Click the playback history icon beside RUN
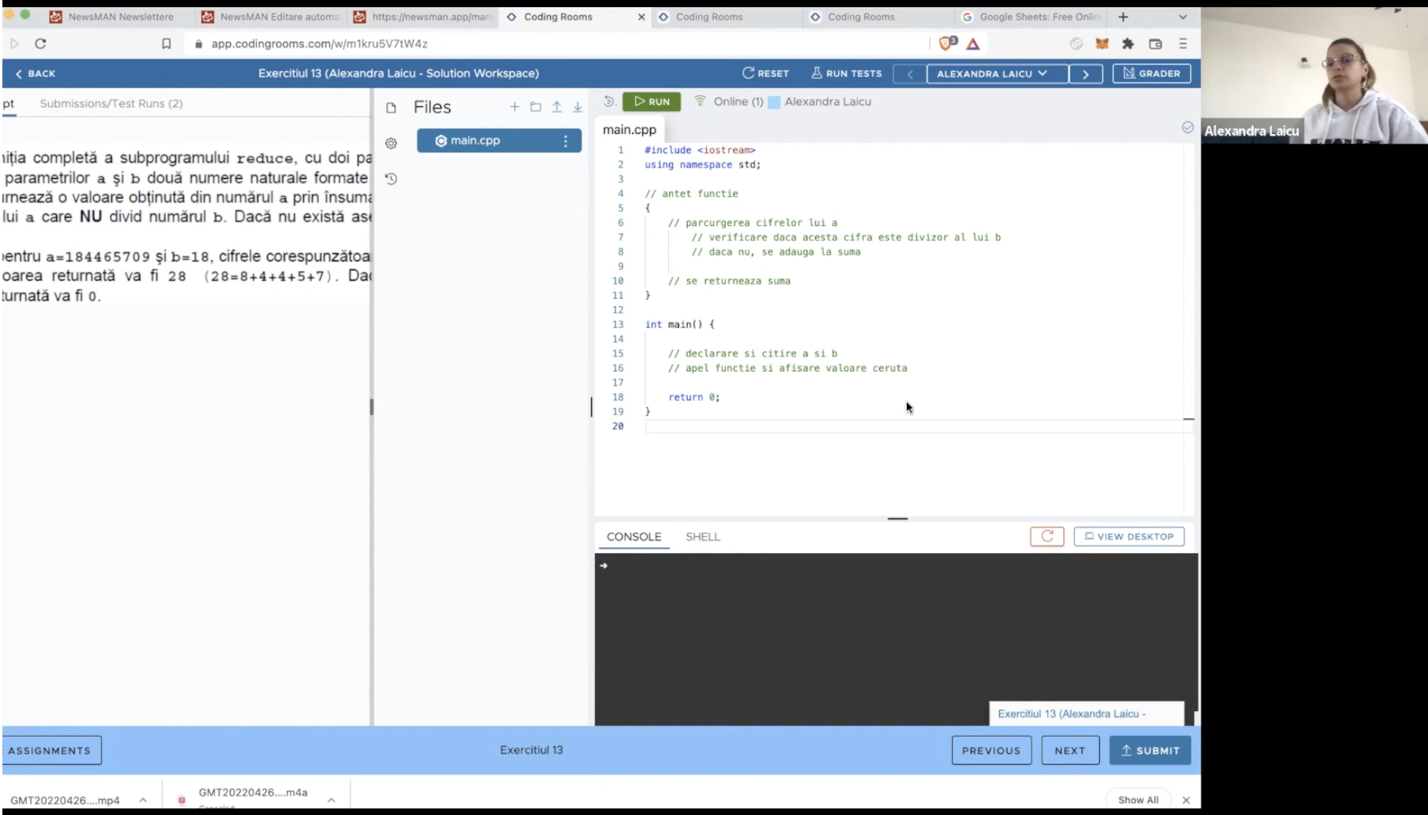The height and width of the screenshot is (815, 1428). [x=609, y=101]
